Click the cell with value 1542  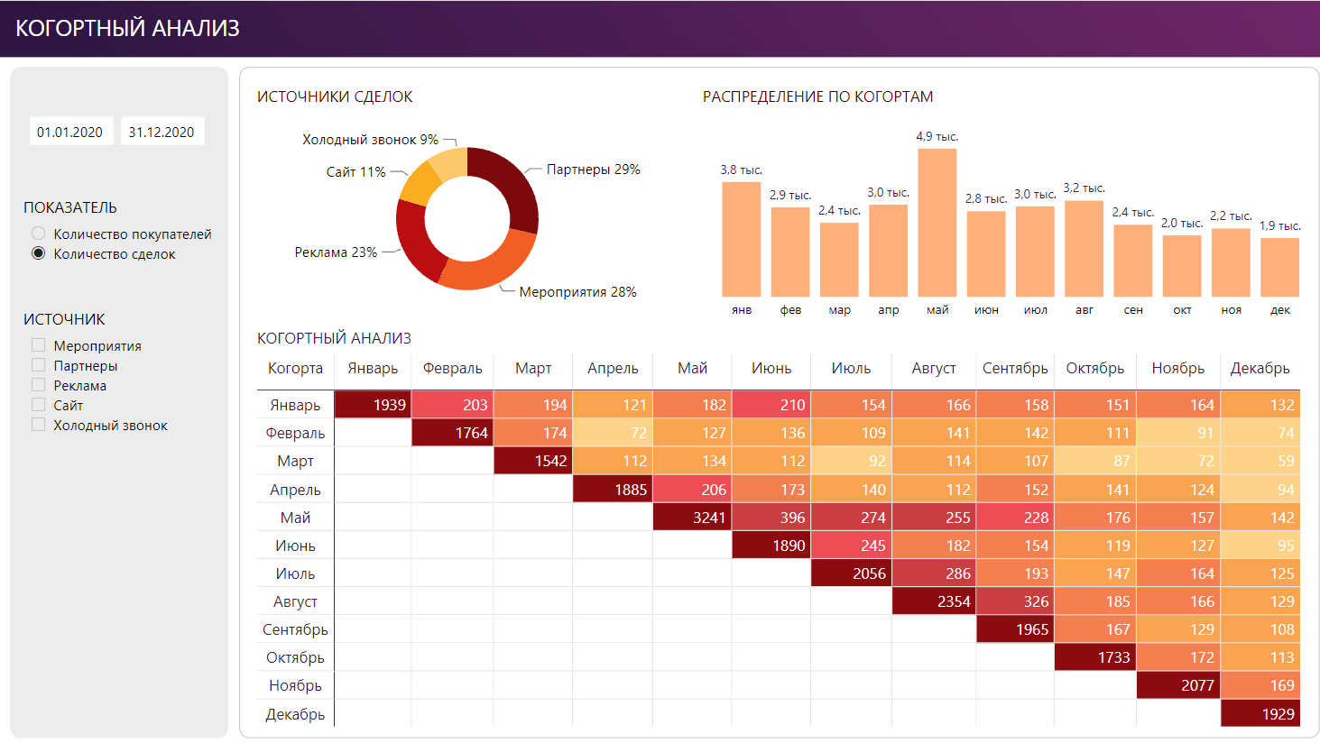point(533,461)
